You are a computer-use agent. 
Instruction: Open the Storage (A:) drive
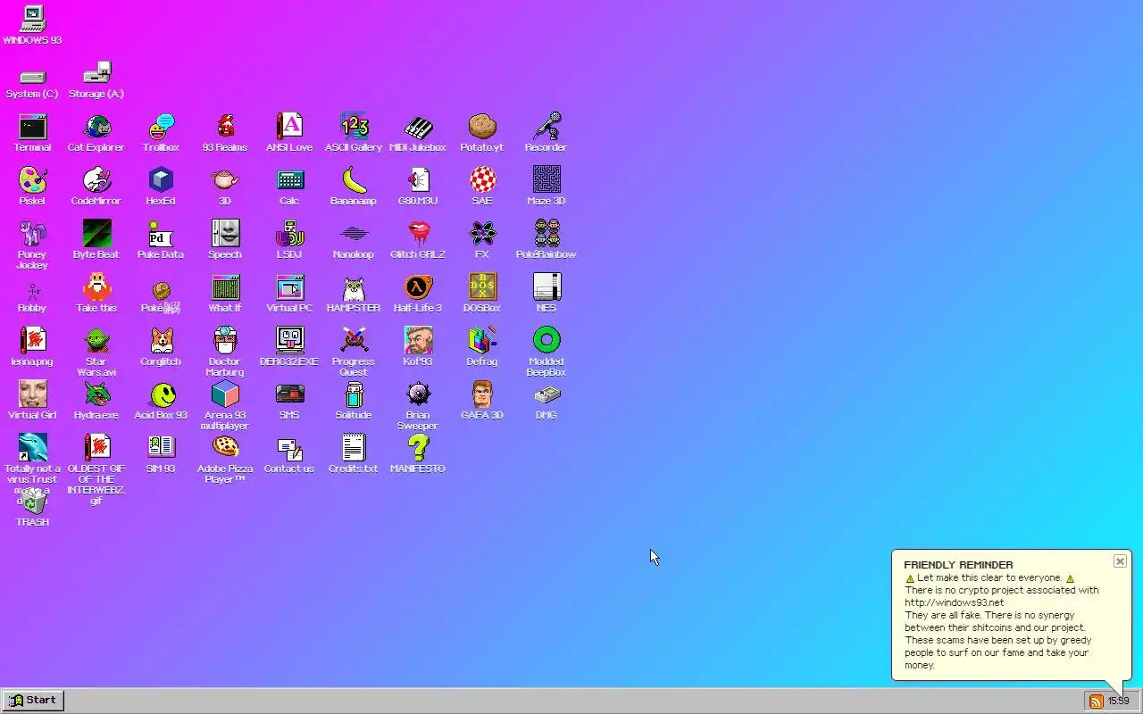point(96,73)
